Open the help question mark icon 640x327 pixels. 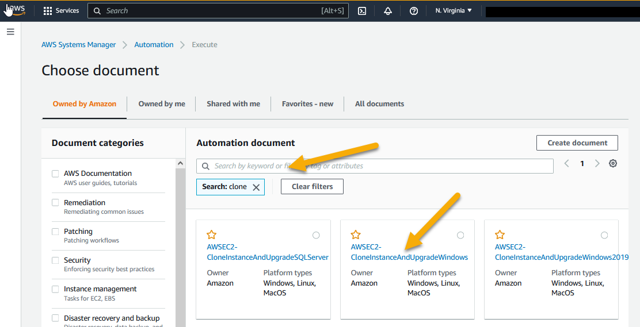[413, 11]
